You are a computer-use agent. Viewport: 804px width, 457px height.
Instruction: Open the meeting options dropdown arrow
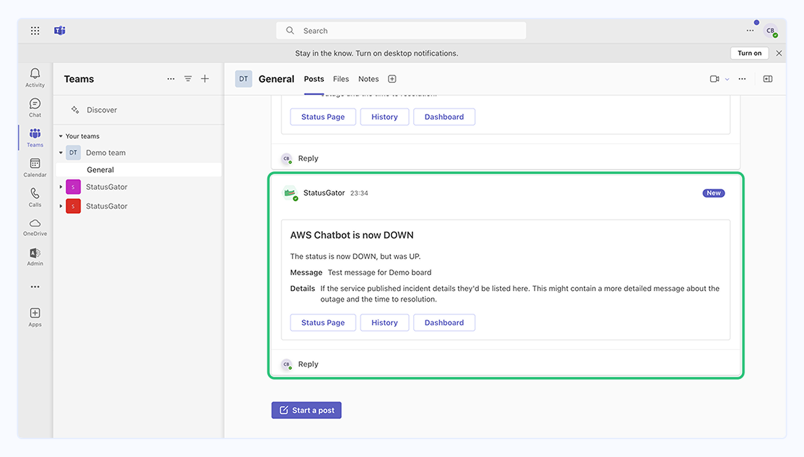tap(727, 79)
